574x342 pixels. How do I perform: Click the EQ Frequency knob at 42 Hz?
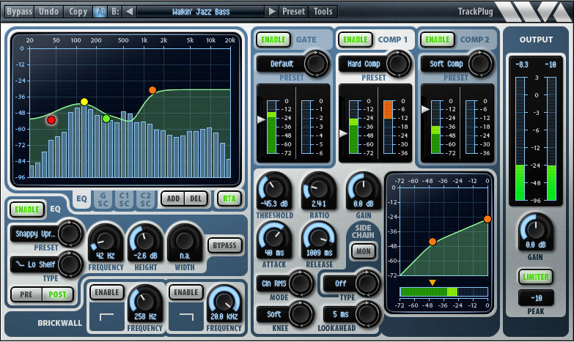106,242
